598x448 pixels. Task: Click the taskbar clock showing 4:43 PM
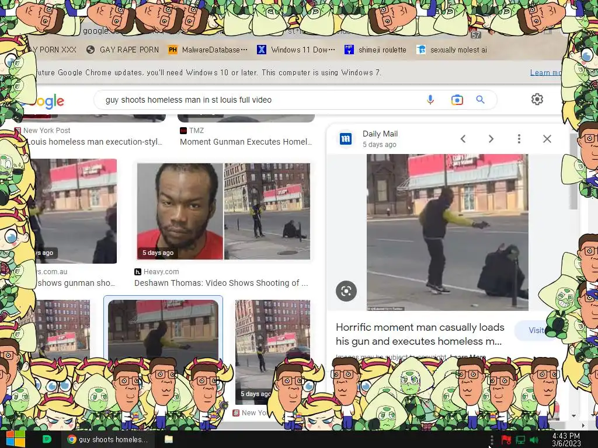click(566, 440)
